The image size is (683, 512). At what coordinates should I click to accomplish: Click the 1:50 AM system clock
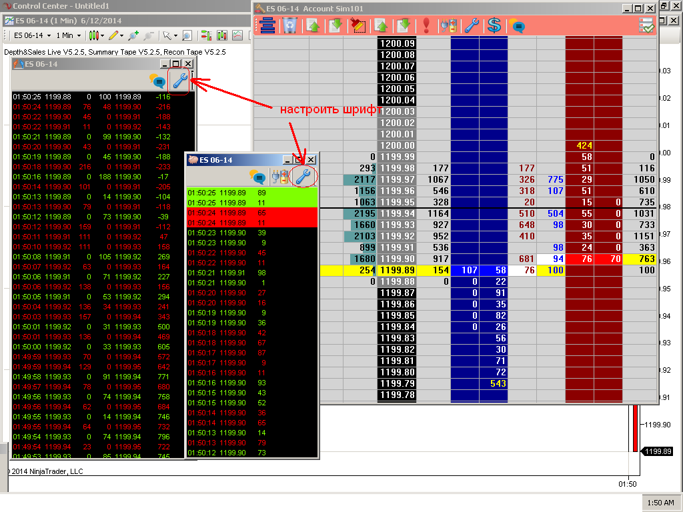tap(661, 503)
